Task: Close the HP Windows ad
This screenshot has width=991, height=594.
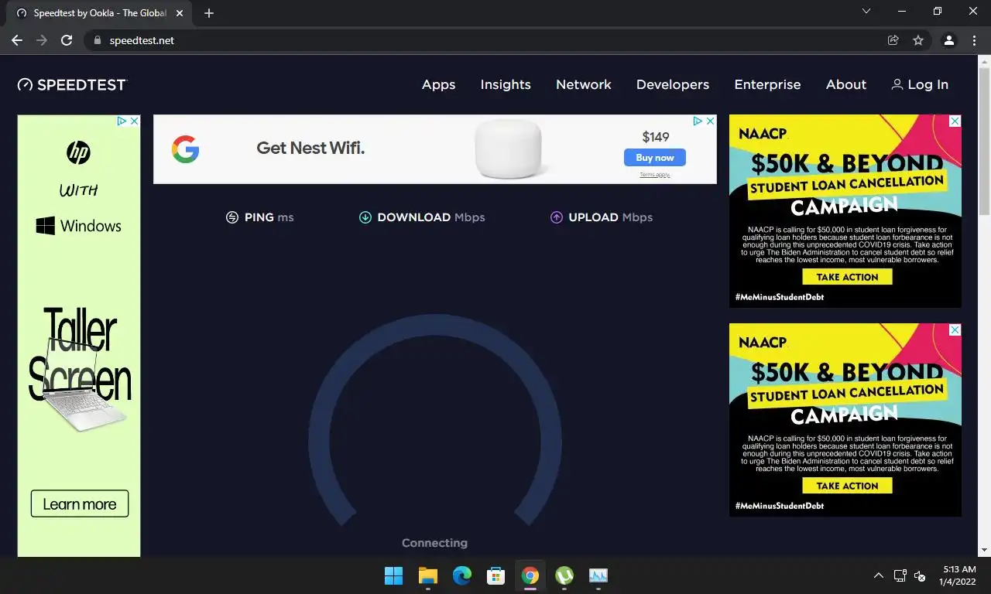Action: pyautogui.click(x=134, y=121)
